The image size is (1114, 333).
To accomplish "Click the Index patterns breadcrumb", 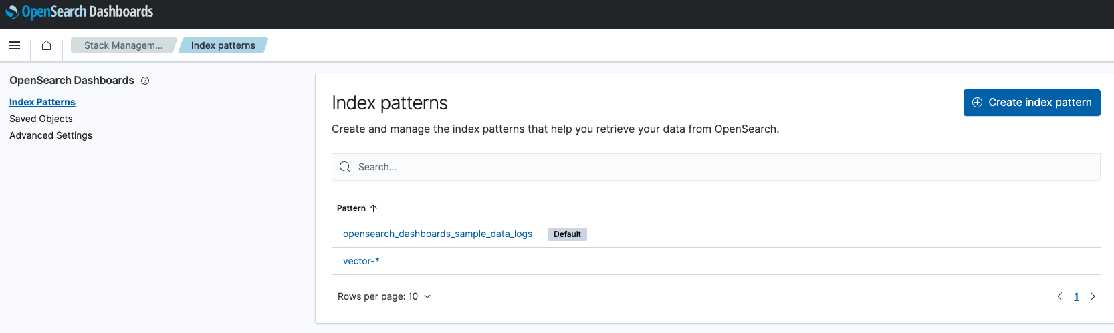I will 223,45.
